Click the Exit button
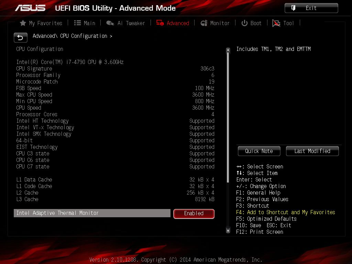The image size is (352, 264). point(311,8)
